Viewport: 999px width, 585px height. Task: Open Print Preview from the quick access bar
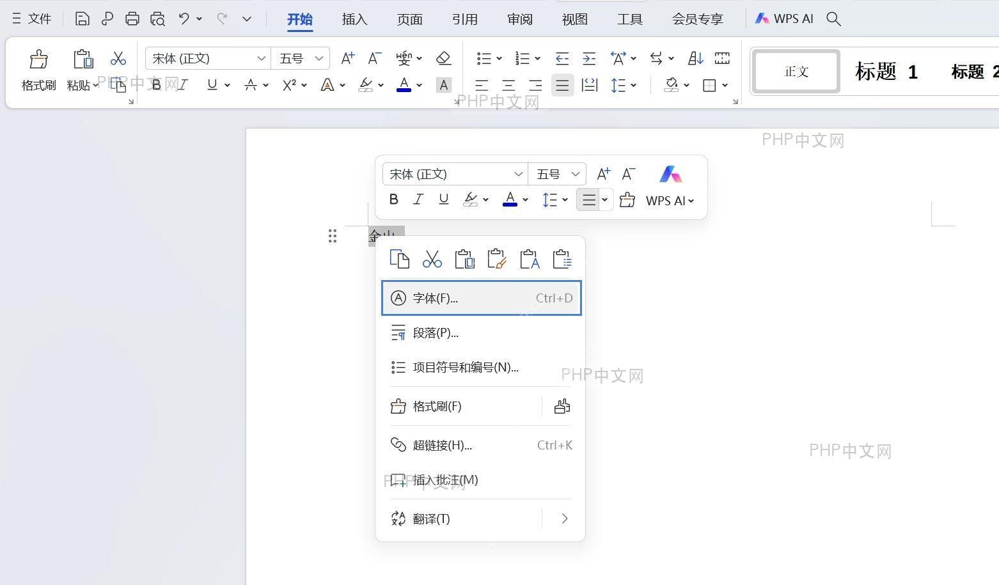(x=157, y=19)
